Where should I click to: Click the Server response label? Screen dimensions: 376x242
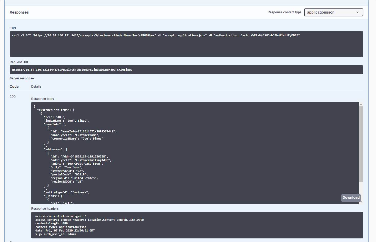[x=22, y=78]
